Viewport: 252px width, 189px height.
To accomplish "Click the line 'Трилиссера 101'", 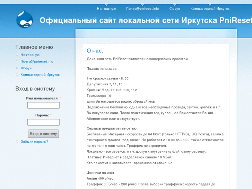I will (x=99, y=96).
